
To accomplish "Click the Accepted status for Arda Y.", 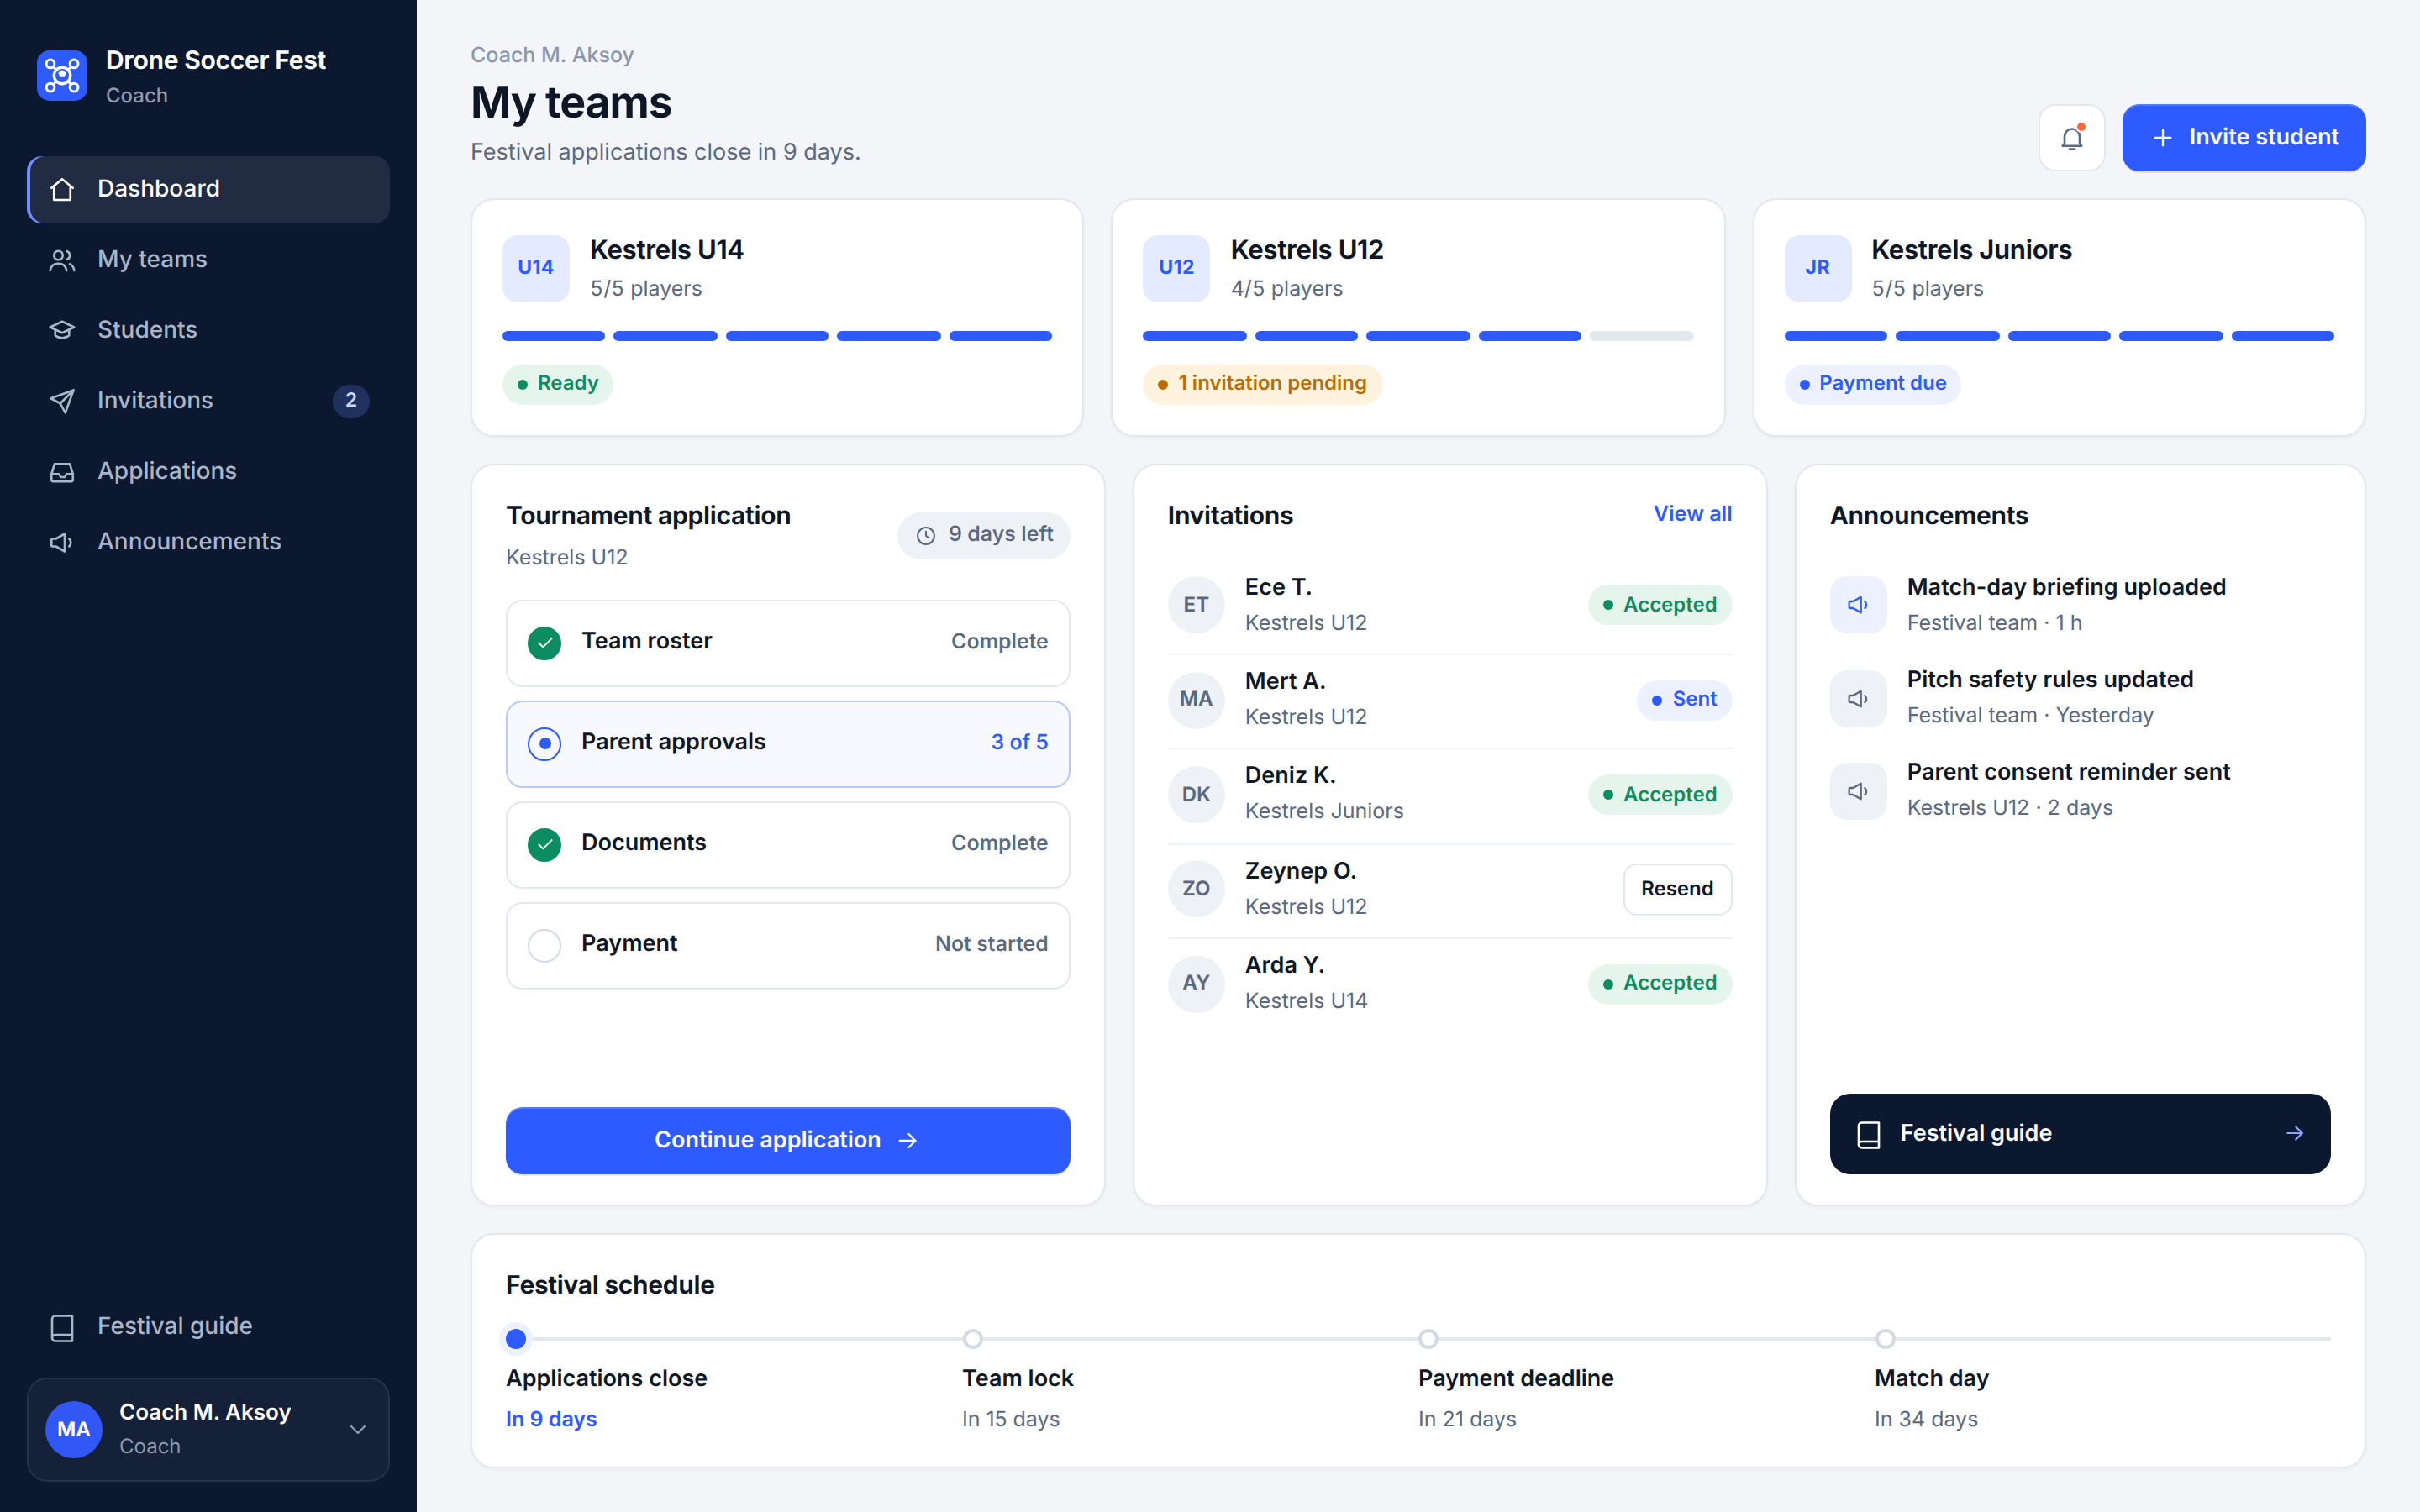I will (1660, 984).
